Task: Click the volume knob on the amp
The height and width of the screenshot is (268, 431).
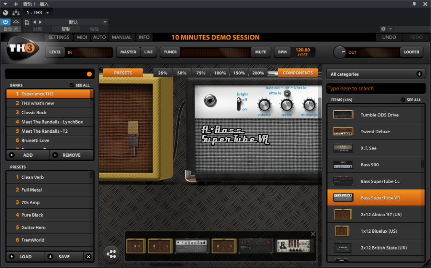Action: pyautogui.click(x=264, y=105)
